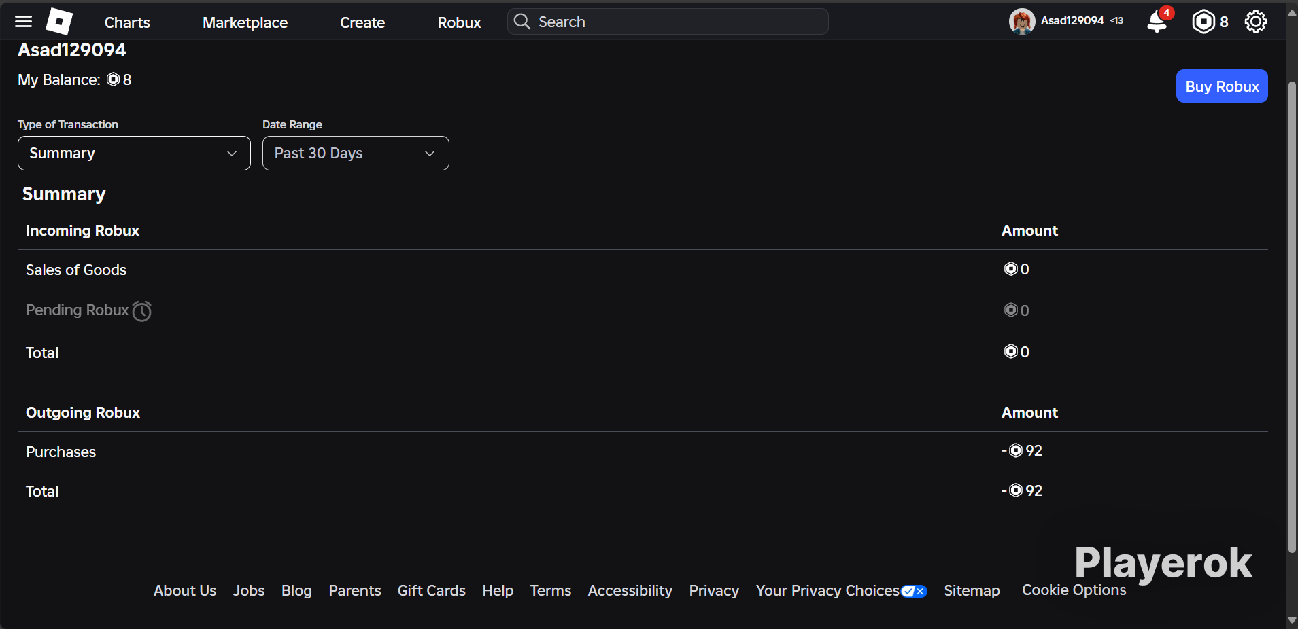
Task: Expand the Type of Transaction dropdown
Action: click(x=134, y=154)
